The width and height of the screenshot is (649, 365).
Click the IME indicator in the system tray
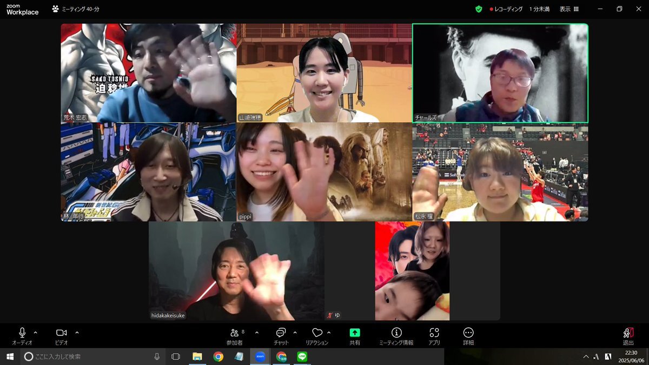[x=596, y=356]
